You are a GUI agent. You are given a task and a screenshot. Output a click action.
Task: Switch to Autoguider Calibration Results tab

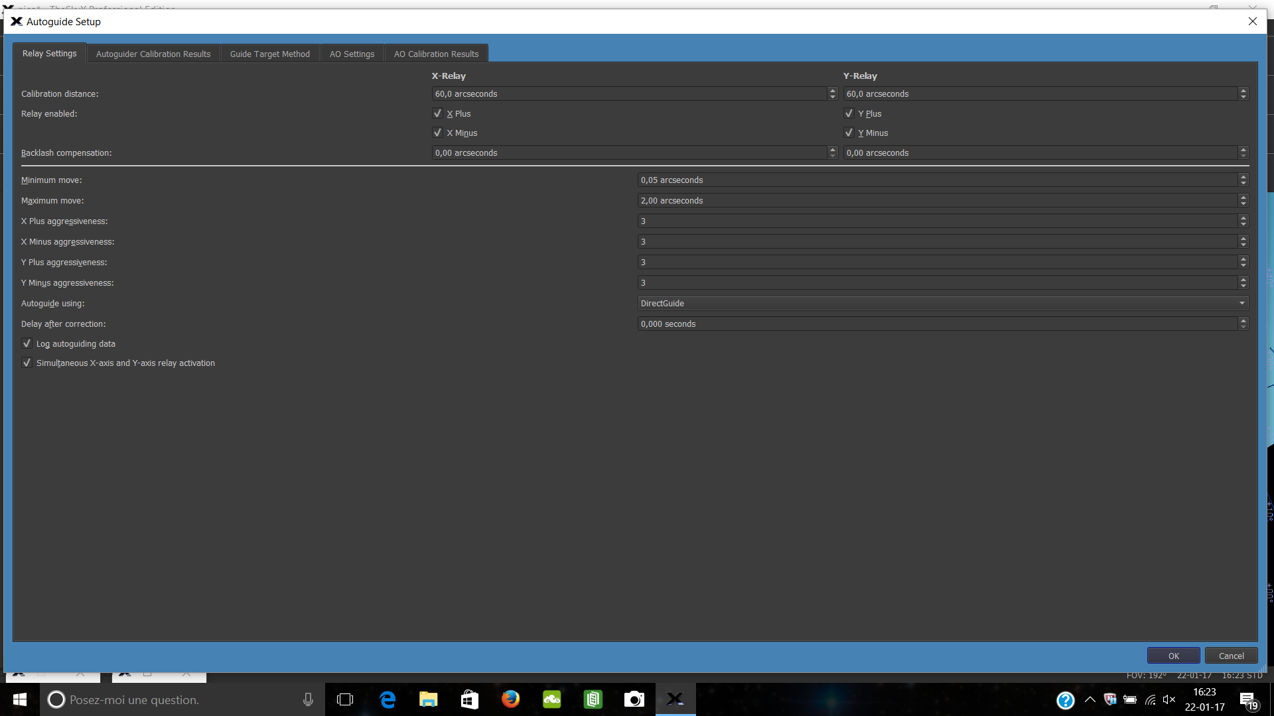tap(153, 54)
